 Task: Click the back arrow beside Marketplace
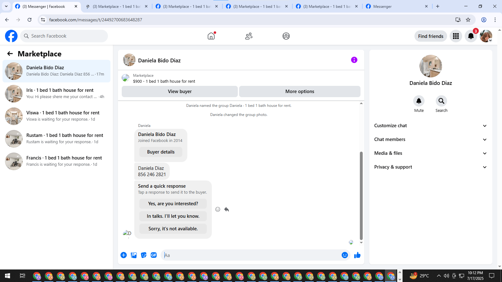click(x=10, y=54)
